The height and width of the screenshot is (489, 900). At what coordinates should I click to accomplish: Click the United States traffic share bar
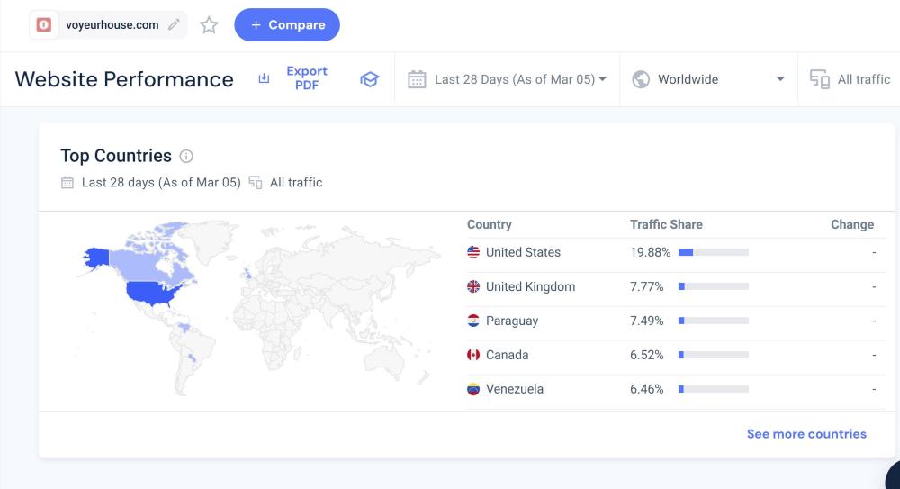(x=713, y=252)
